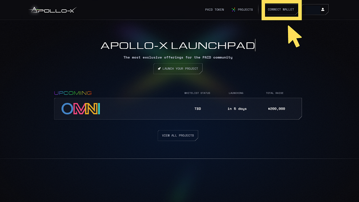Click the TOTAL RAISE column header
Screen dimensions: 359x202
coord(274,93)
